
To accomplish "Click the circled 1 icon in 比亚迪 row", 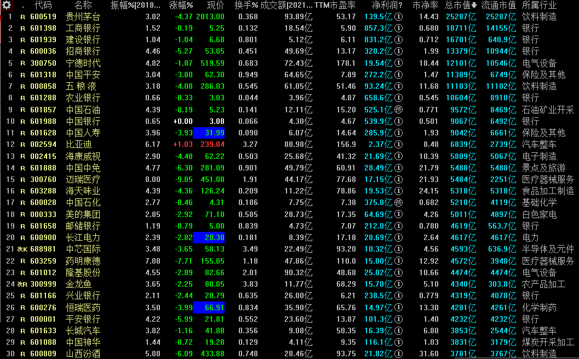I will point(398,144).
